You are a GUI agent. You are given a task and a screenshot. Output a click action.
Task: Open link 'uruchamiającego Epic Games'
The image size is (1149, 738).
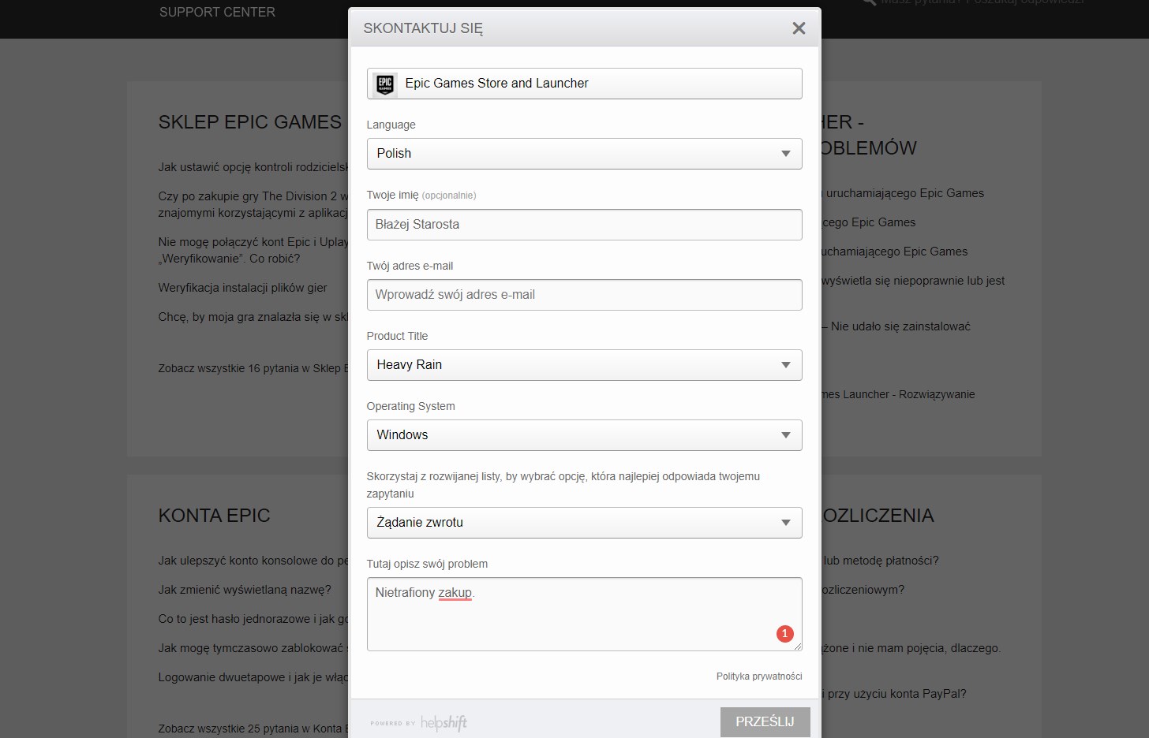[903, 193]
